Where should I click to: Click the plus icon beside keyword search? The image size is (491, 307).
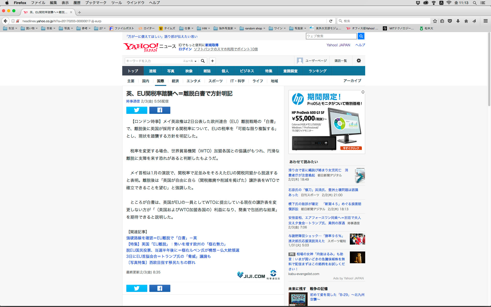(212, 61)
